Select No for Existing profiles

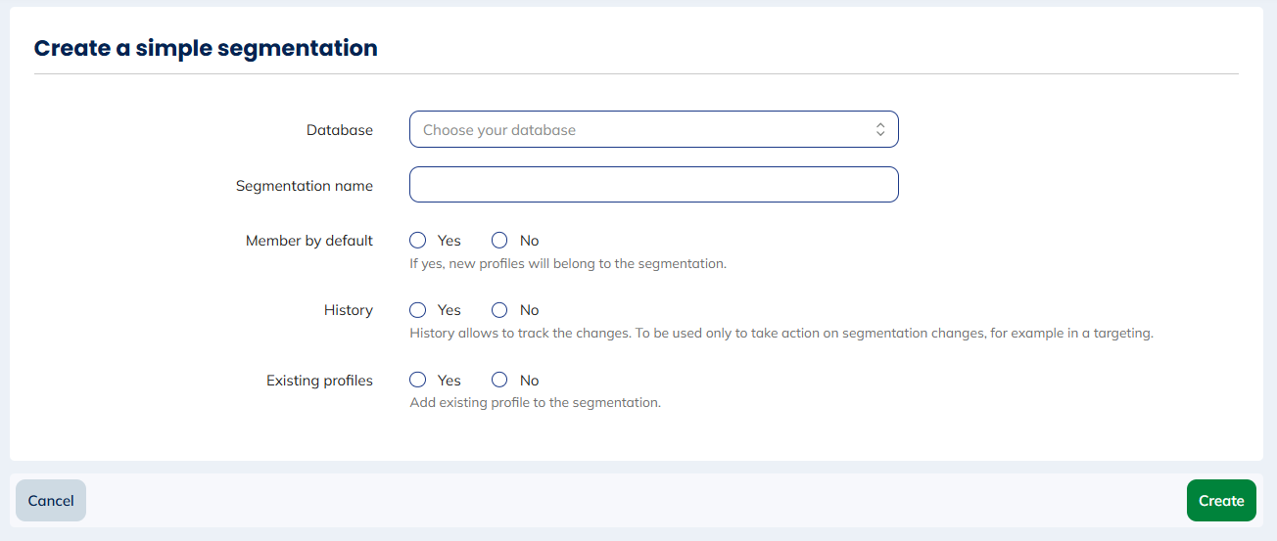(x=499, y=380)
